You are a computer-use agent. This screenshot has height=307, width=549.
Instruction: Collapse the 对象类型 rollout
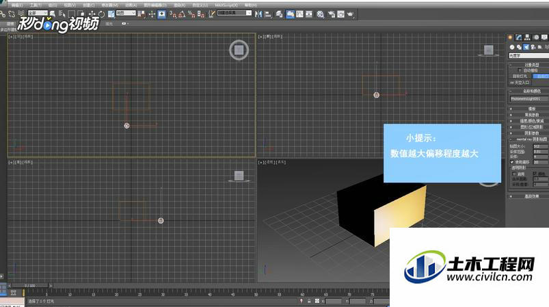pyautogui.click(x=528, y=65)
